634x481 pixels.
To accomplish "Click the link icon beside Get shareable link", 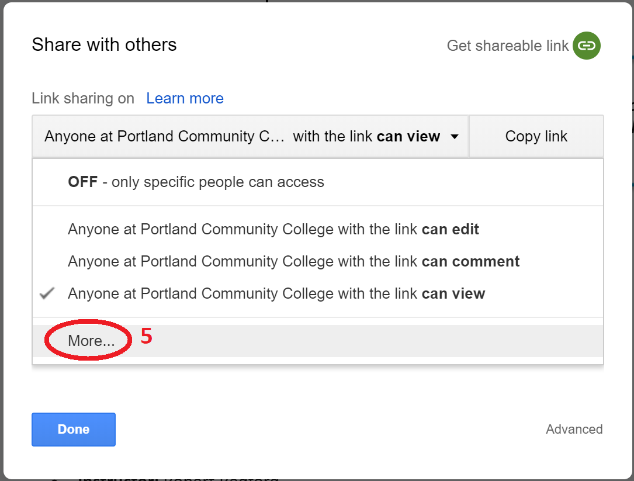I will [586, 46].
